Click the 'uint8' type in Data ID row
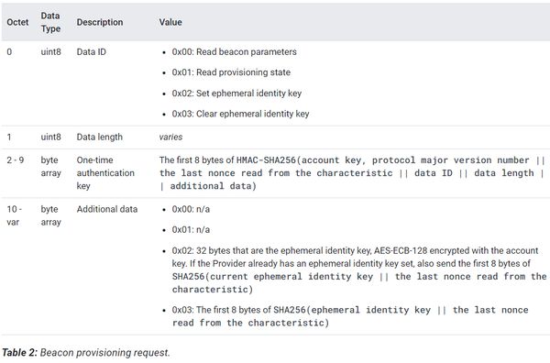The image size is (550, 363). click(x=50, y=52)
